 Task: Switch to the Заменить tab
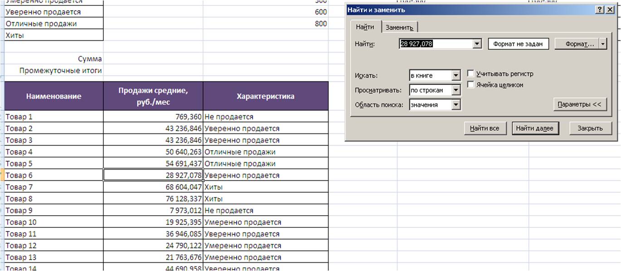click(x=399, y=28)
